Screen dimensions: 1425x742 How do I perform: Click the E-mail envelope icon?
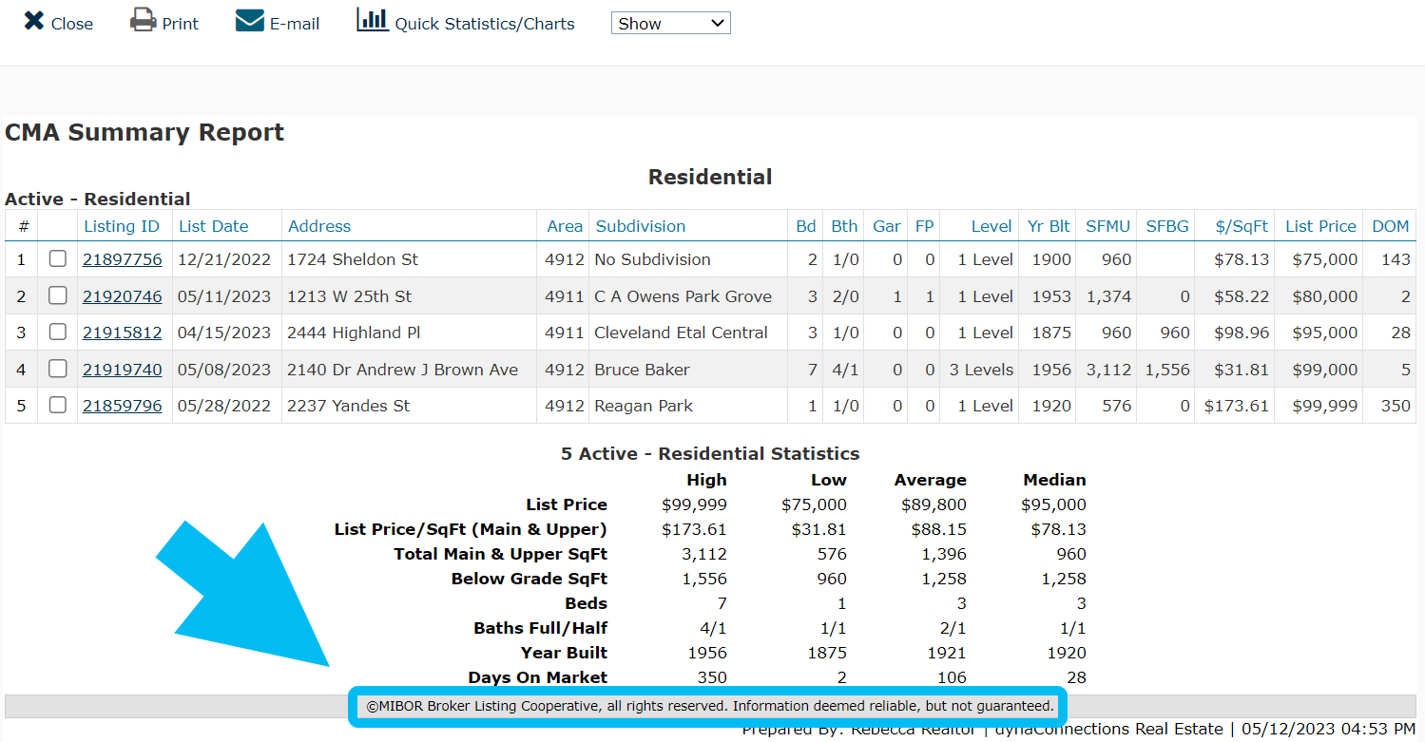point(250,21)
